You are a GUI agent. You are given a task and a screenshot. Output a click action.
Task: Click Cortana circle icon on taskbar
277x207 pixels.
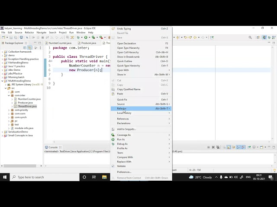84,177
